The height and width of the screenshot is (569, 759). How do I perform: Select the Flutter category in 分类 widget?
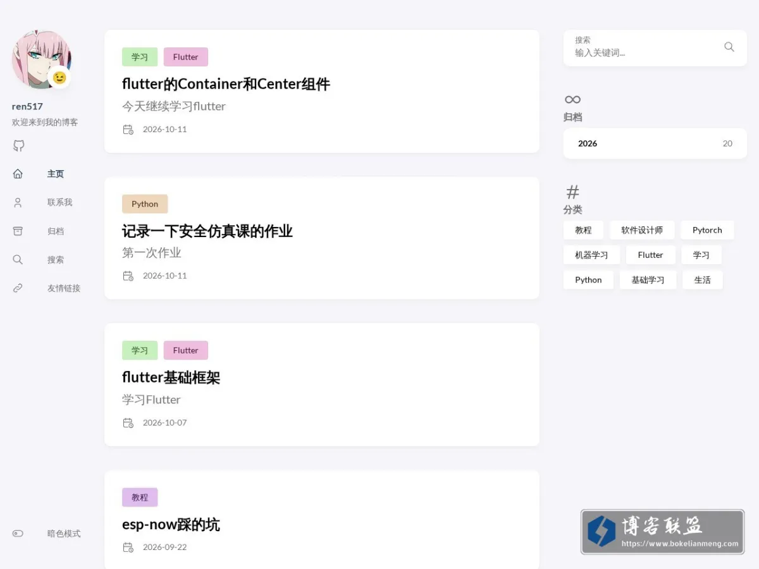click(x=651, y=255)
